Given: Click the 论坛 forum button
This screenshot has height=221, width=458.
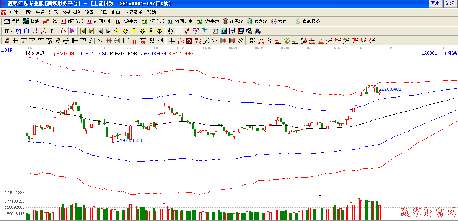Looking at the screenshot, I should coord(449,3).
